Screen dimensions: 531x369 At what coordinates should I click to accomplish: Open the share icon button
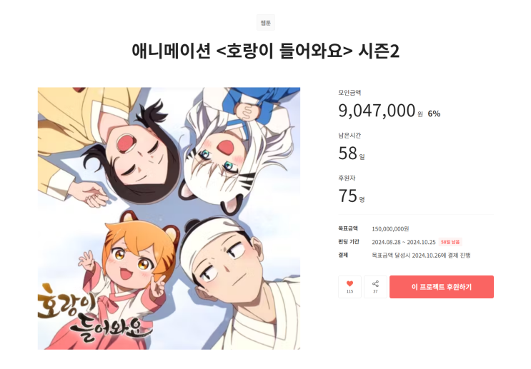[x=375, y=287]
